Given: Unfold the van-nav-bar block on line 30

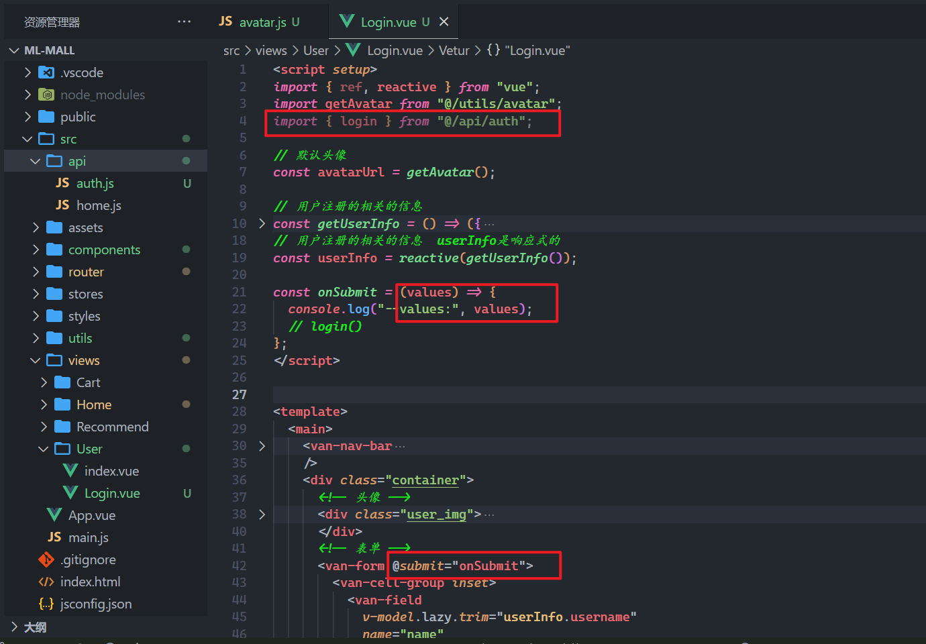Looking at the screenshot, I should coord(262,445).
